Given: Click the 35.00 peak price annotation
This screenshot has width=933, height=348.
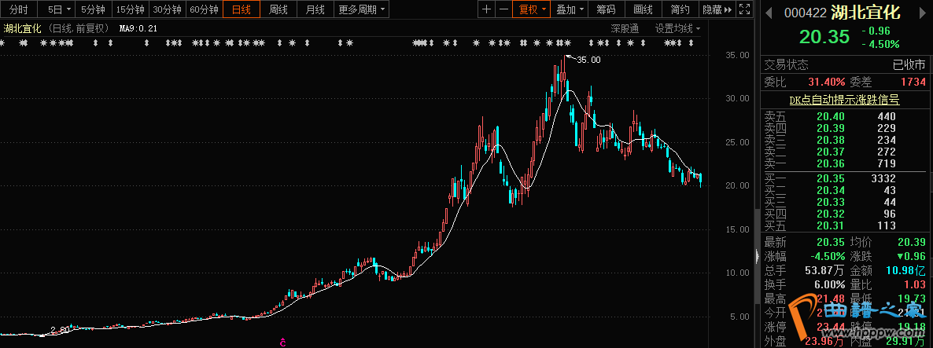Looking at the screenshot, I should tap(588, 60).
